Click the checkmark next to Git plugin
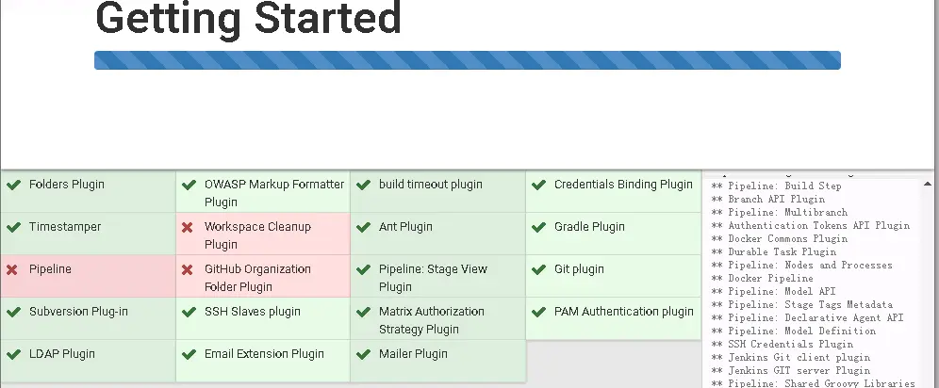939x388 pixels. [x=538, y=270]
